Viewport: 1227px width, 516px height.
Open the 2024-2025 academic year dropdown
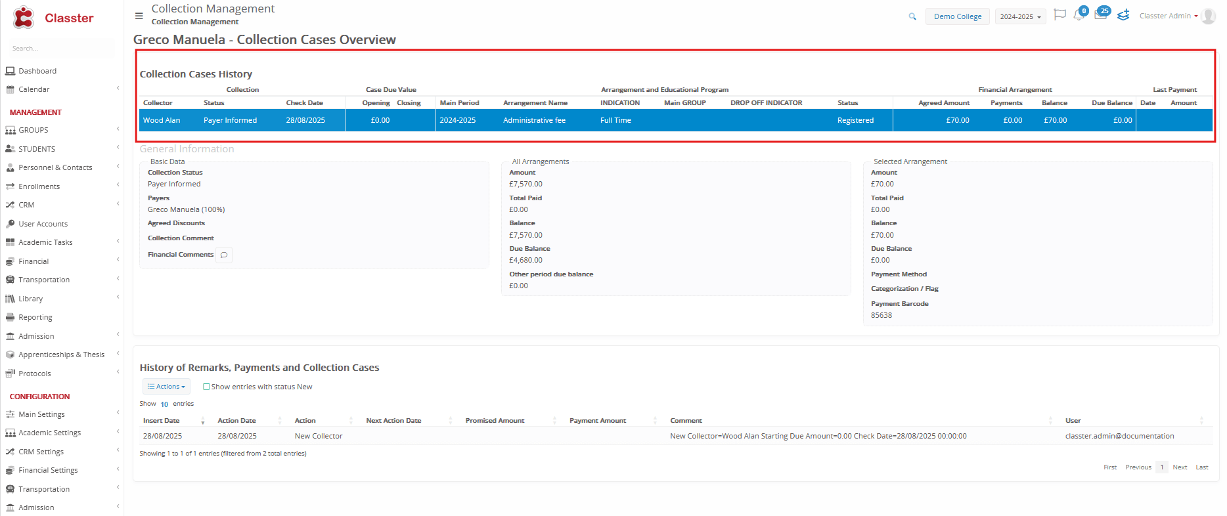coord(1019,16)
